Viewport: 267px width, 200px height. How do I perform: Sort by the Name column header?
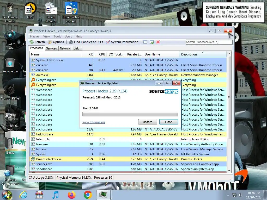coord(56,54)
